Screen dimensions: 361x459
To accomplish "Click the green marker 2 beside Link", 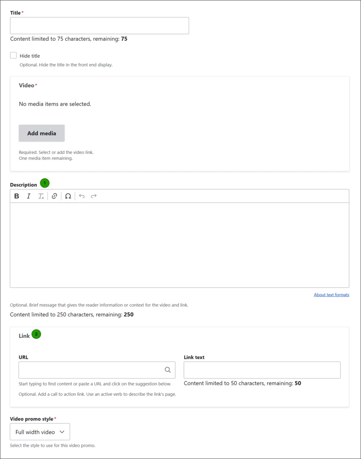I will click(37, 334).
